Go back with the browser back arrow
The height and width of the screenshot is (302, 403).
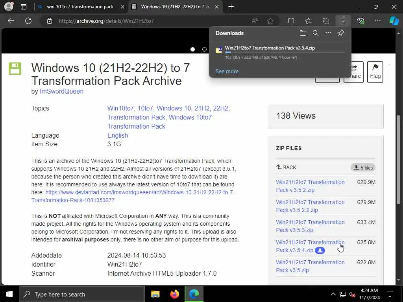coord(11,21)
